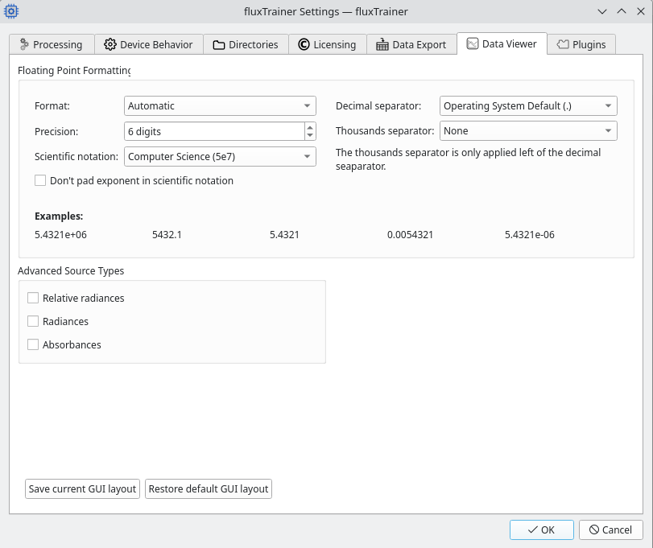
Task: Click Save current GUI layout button
Action: (x=82, y=488)
